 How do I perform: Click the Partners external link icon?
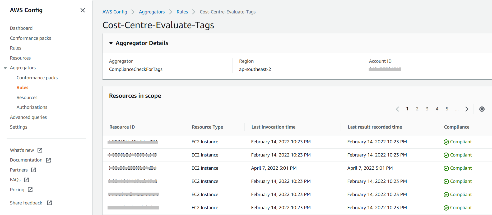tap(34, 170)
